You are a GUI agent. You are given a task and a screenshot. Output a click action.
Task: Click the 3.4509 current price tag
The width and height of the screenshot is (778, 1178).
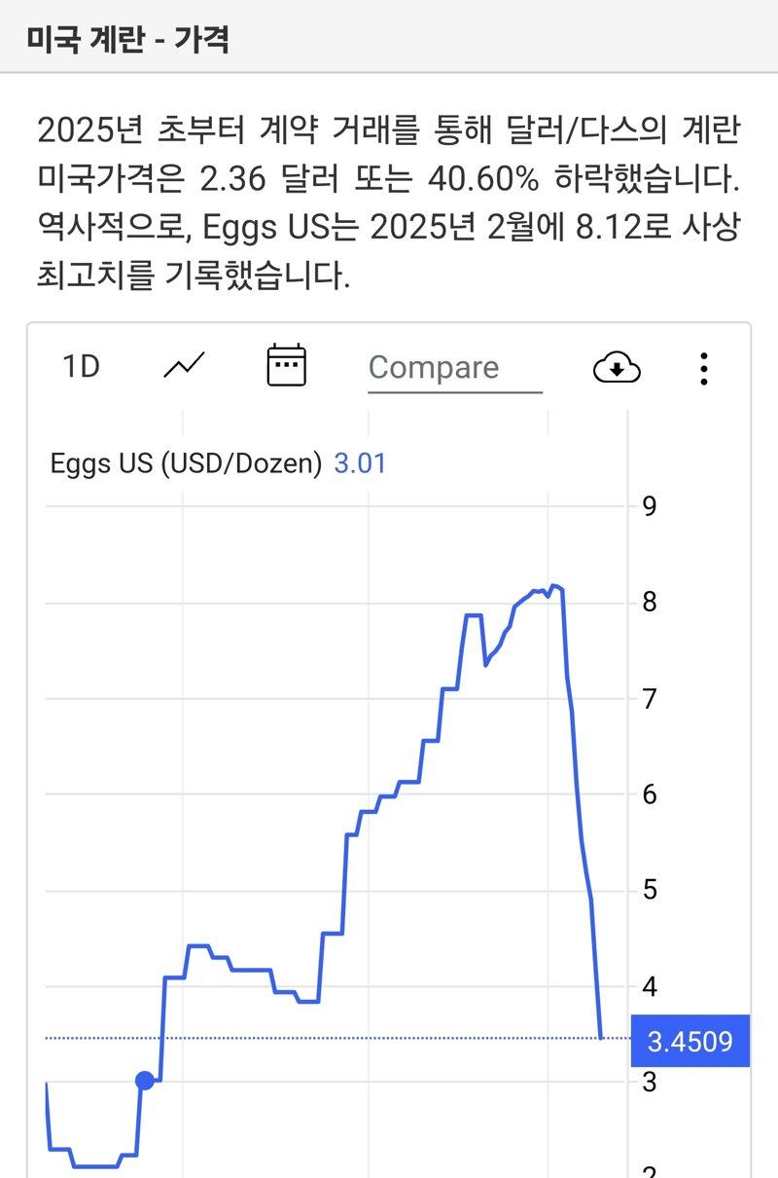[x=690, y=1042]
